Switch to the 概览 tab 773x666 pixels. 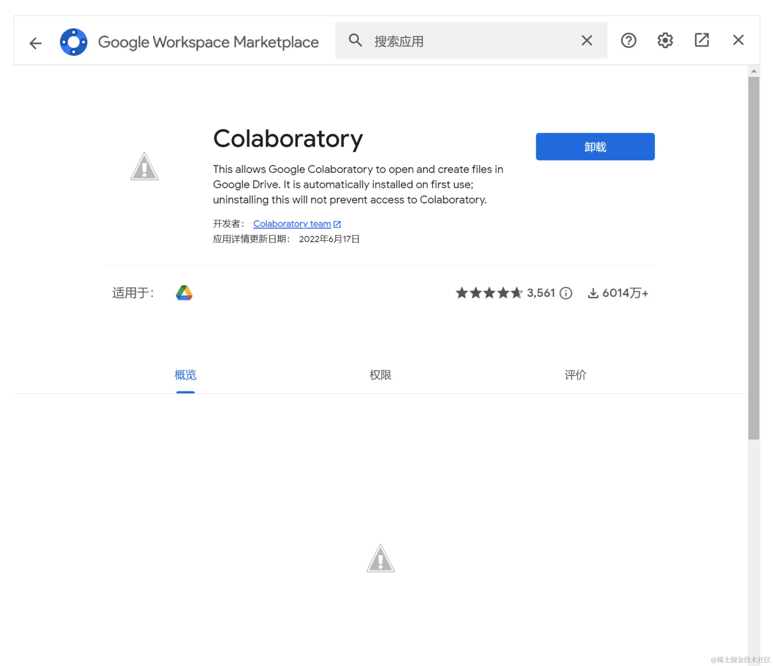(185, 375)
